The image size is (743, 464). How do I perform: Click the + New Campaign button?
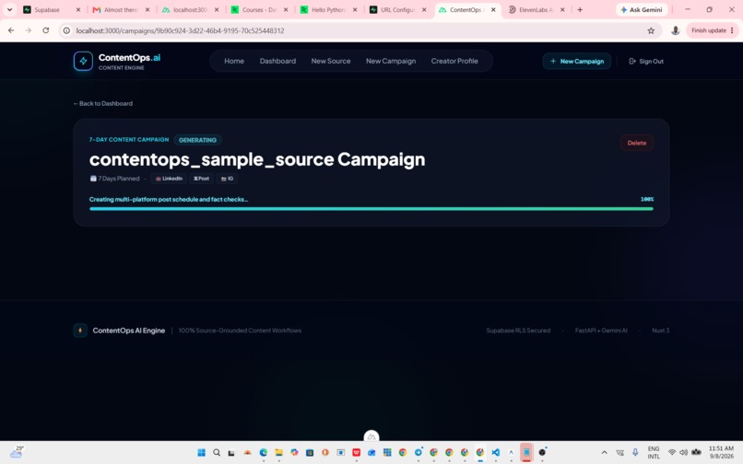pyautogui.click(x=577, y=61)
